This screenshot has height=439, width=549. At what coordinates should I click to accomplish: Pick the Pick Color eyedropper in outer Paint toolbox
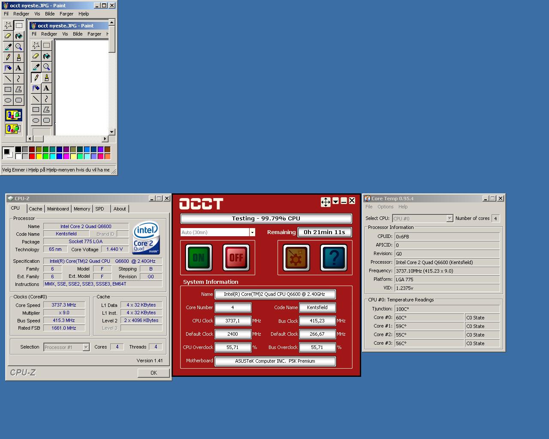(8, 47)
